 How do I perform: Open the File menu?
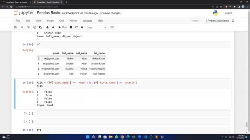point(18,21)
